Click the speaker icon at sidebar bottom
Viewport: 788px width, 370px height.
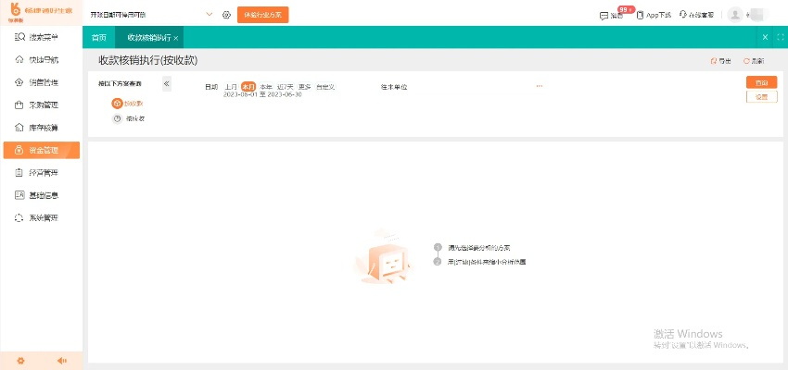(62, 361)
